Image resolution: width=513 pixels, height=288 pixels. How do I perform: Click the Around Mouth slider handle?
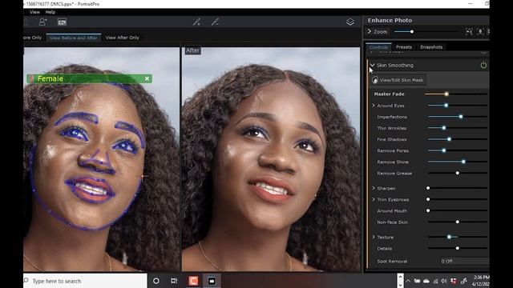[428, 210]
